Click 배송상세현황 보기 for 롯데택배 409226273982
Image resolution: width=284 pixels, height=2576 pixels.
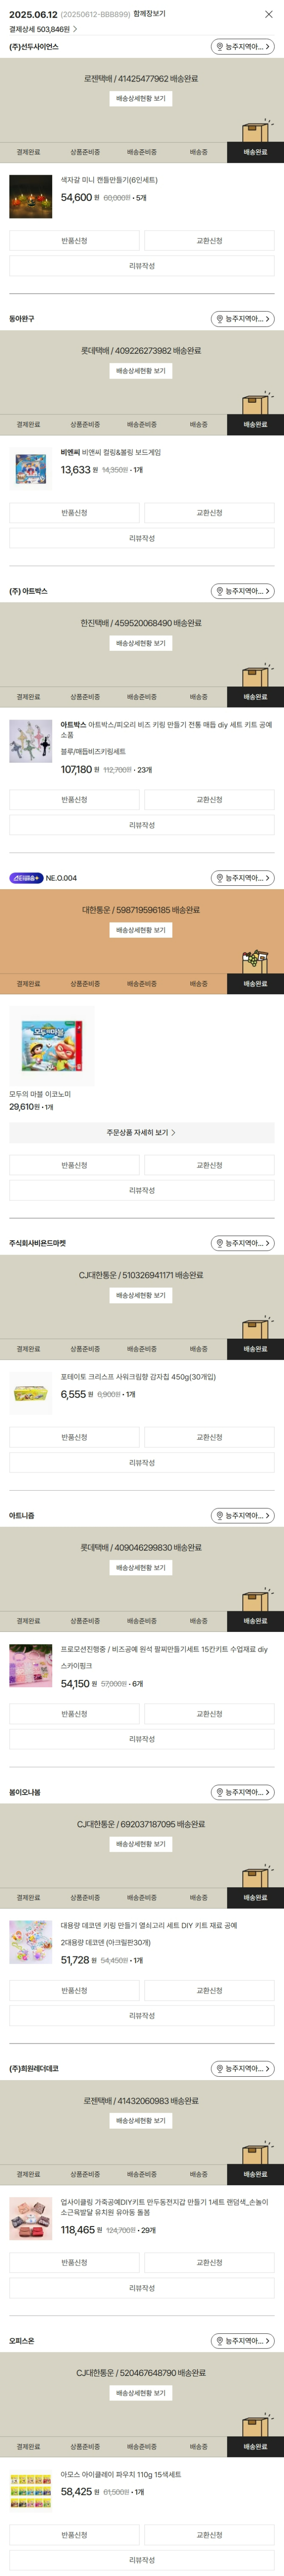[141, 371]
